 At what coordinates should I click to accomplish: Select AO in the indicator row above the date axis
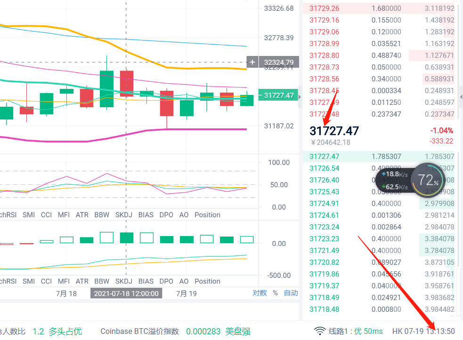coord(184,281)
